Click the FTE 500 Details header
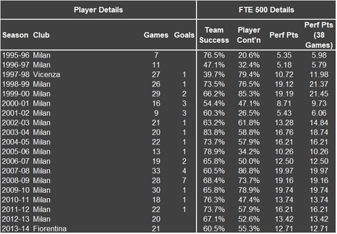 point(266,10)
